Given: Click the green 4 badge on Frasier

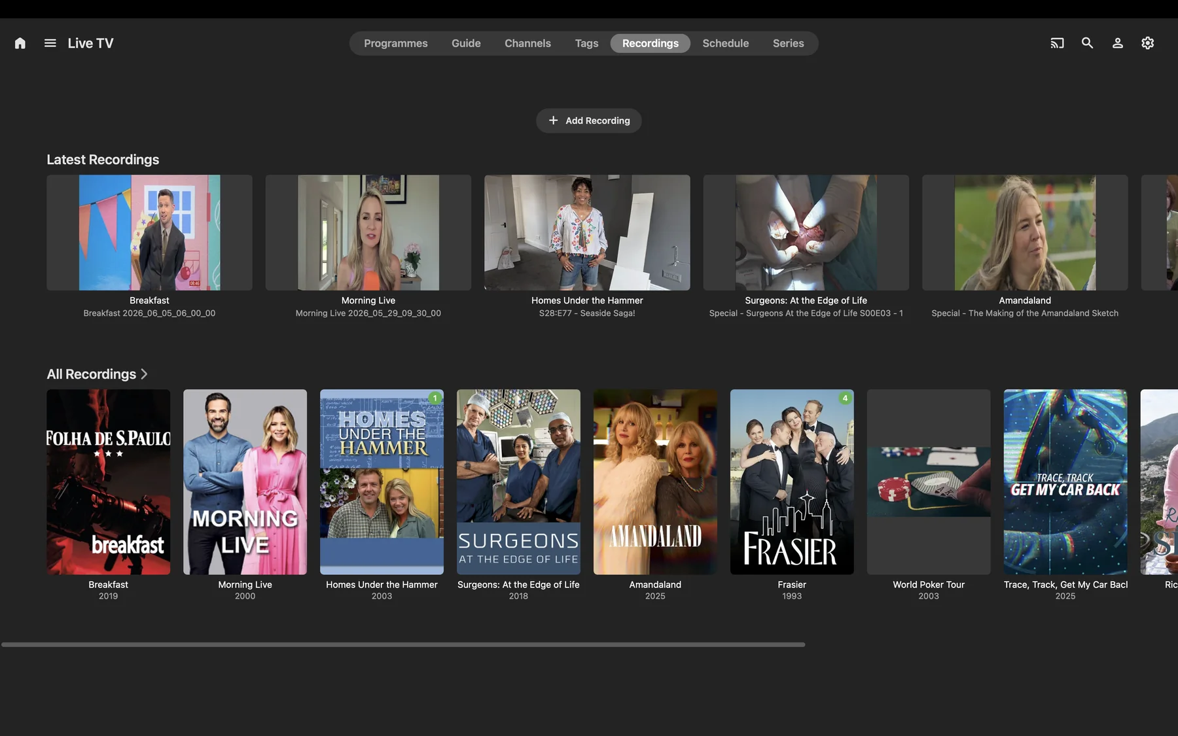Looking at the screenshot, I should click(x=845, y=398).
